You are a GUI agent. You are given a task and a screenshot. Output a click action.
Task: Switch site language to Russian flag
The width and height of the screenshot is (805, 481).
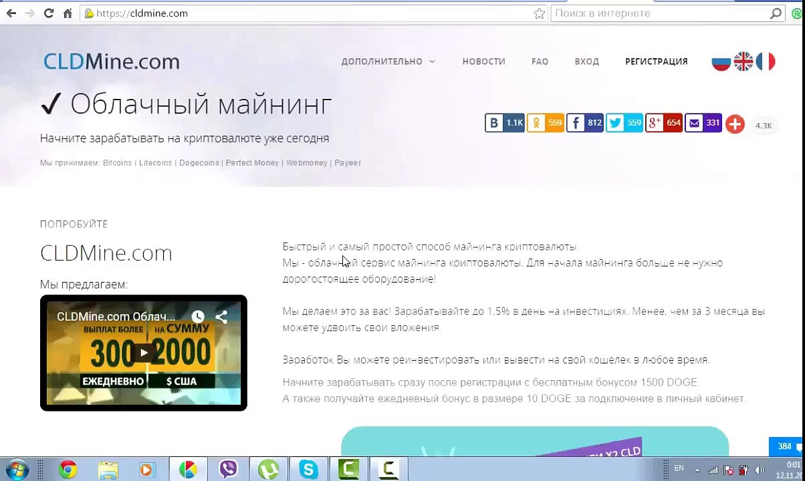click(721, 61)
